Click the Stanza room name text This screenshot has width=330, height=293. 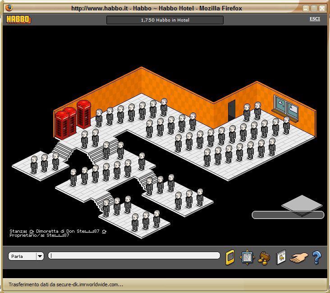click(x=58, y=231)
